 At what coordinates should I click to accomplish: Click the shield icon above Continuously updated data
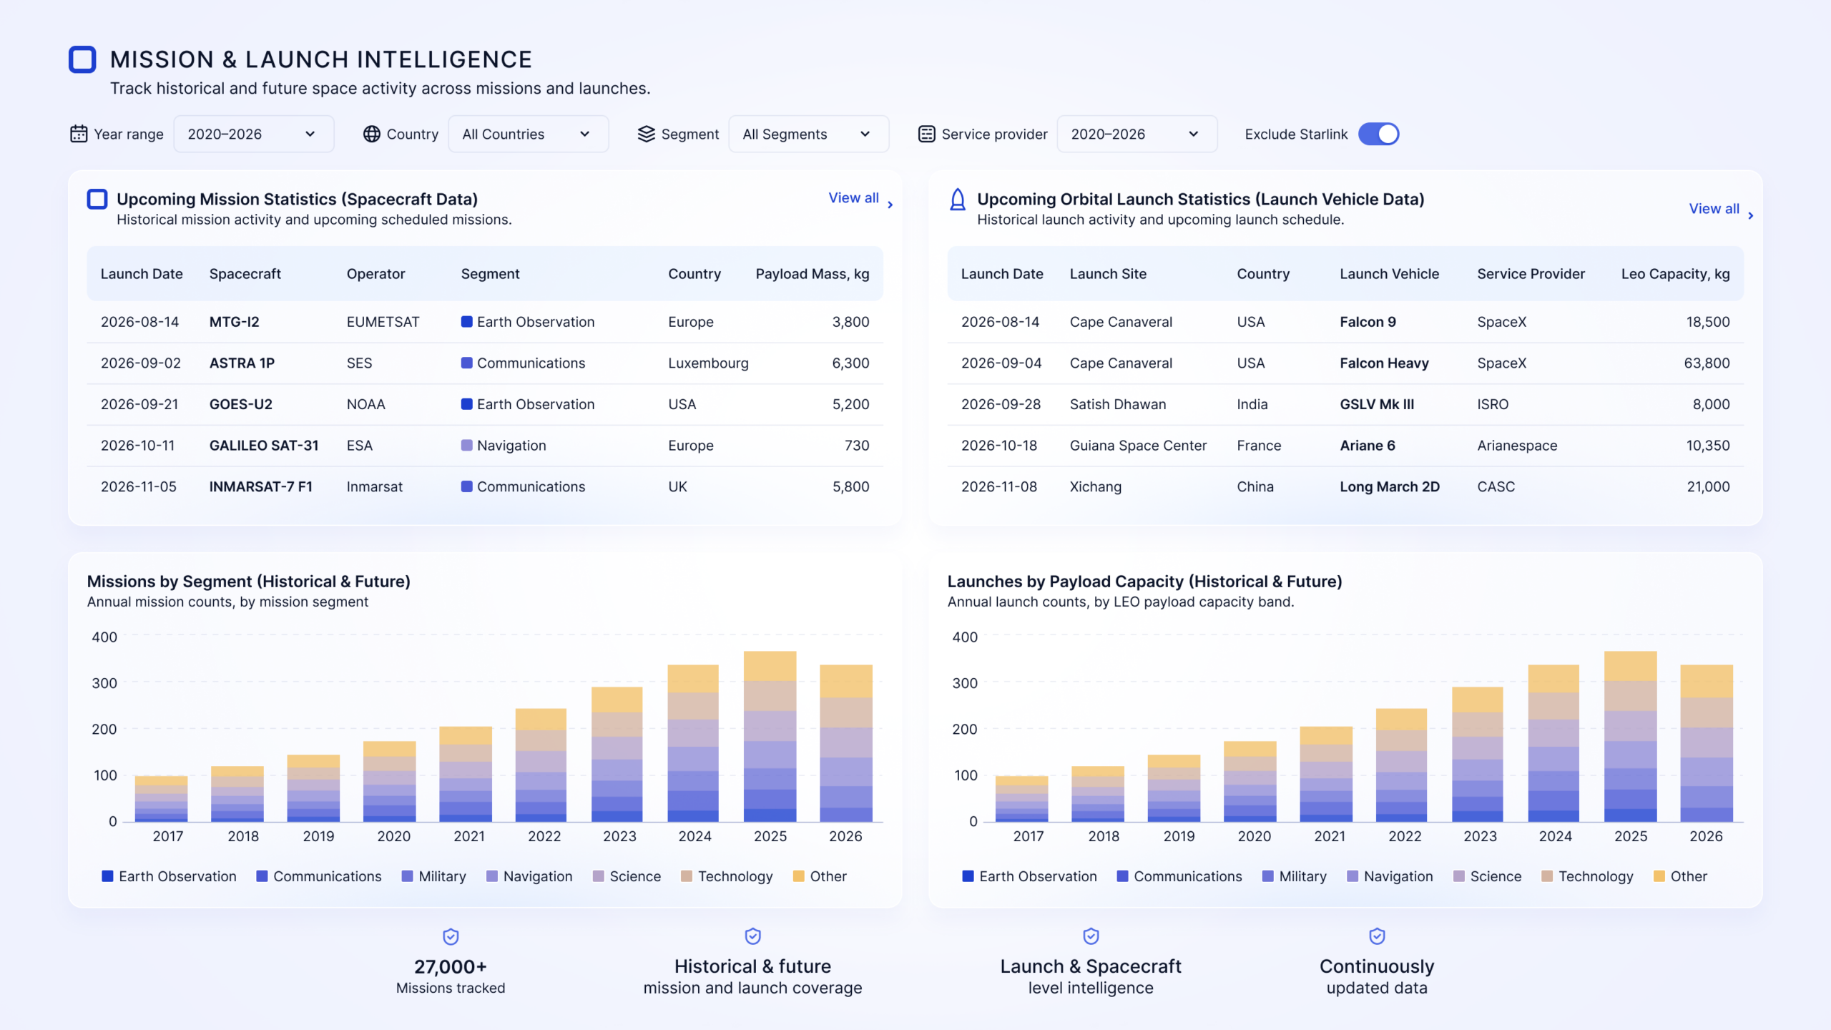coord(1377,936)
